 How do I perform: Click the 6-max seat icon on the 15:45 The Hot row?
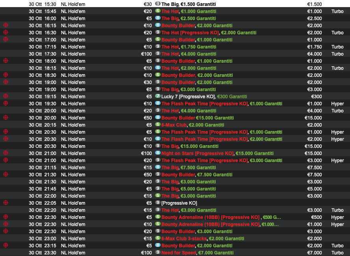(158, 11)
